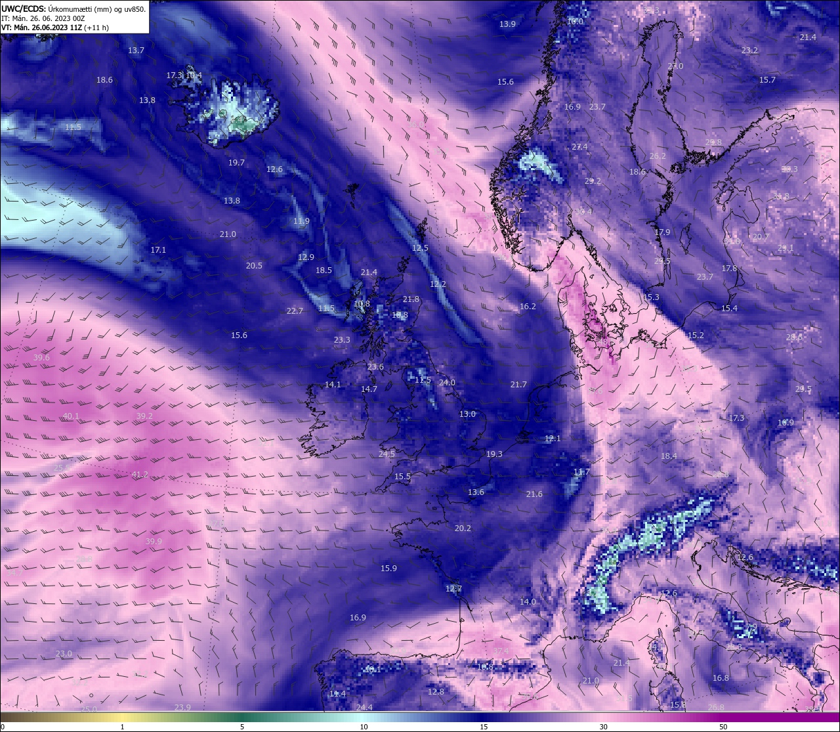
Task: Select the 13.0 value over England
Action: pyautogui.click(x=467, y=414)
